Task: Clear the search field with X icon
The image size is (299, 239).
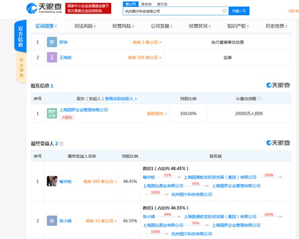Action: pos(225,11)
